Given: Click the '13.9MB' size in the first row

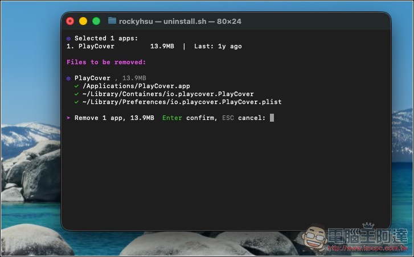Looking at the screenshot, I should 162,47.
